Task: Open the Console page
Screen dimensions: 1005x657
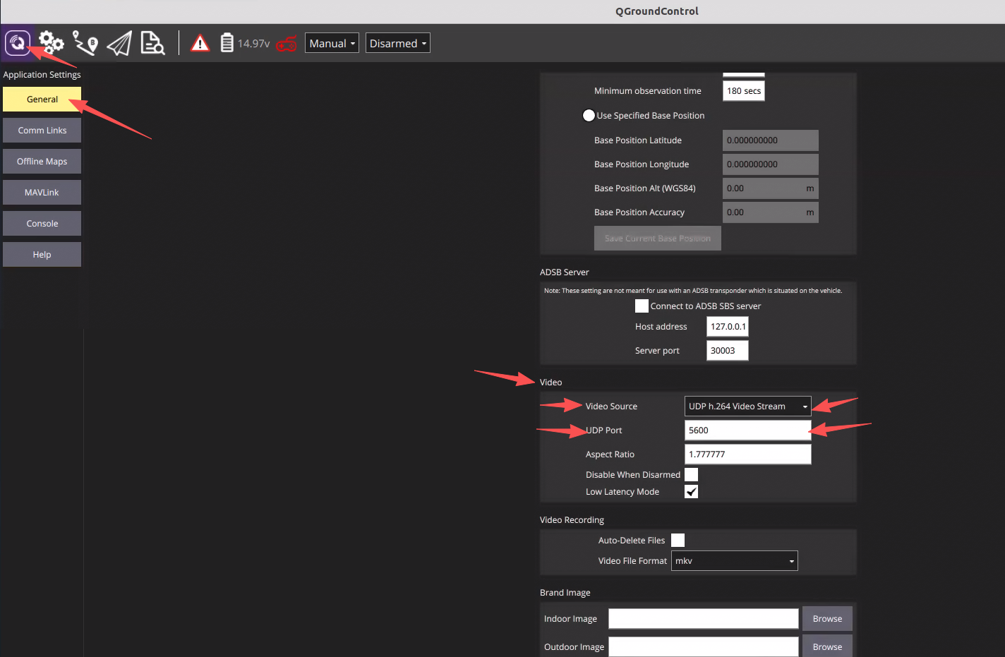Action: click(42, 224)
